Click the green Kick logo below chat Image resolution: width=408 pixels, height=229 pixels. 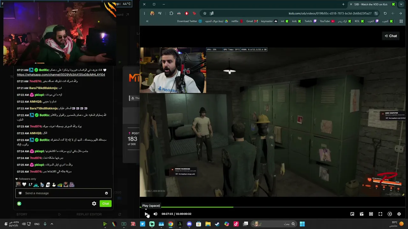tap(19, 204)
